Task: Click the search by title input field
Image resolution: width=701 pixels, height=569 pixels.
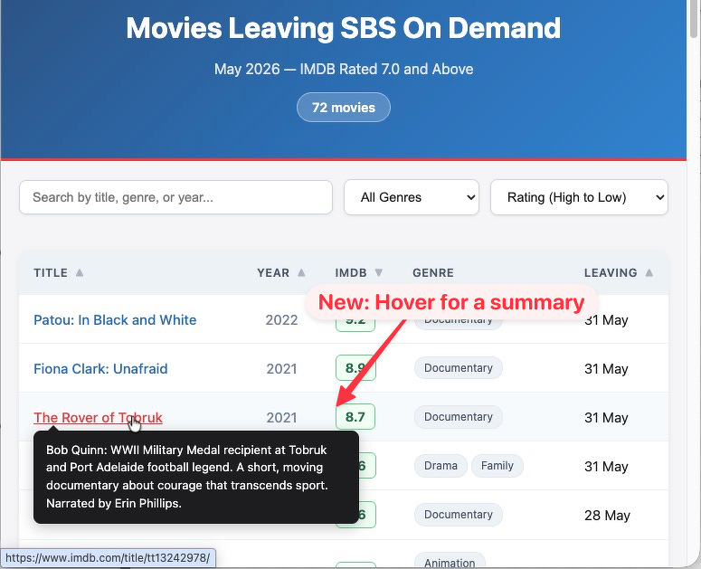Action: tap(175, 197)
